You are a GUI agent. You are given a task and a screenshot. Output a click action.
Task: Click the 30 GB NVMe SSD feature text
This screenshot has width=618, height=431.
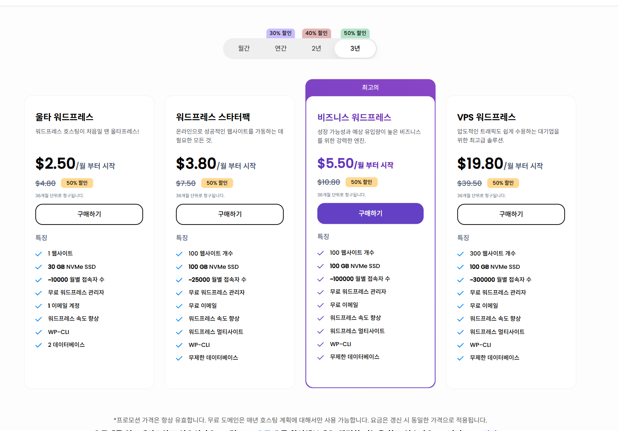72,267
